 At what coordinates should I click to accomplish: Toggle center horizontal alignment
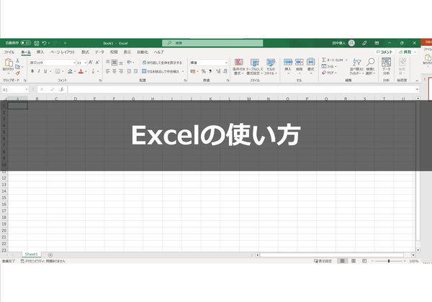click(x=114, y=71)
